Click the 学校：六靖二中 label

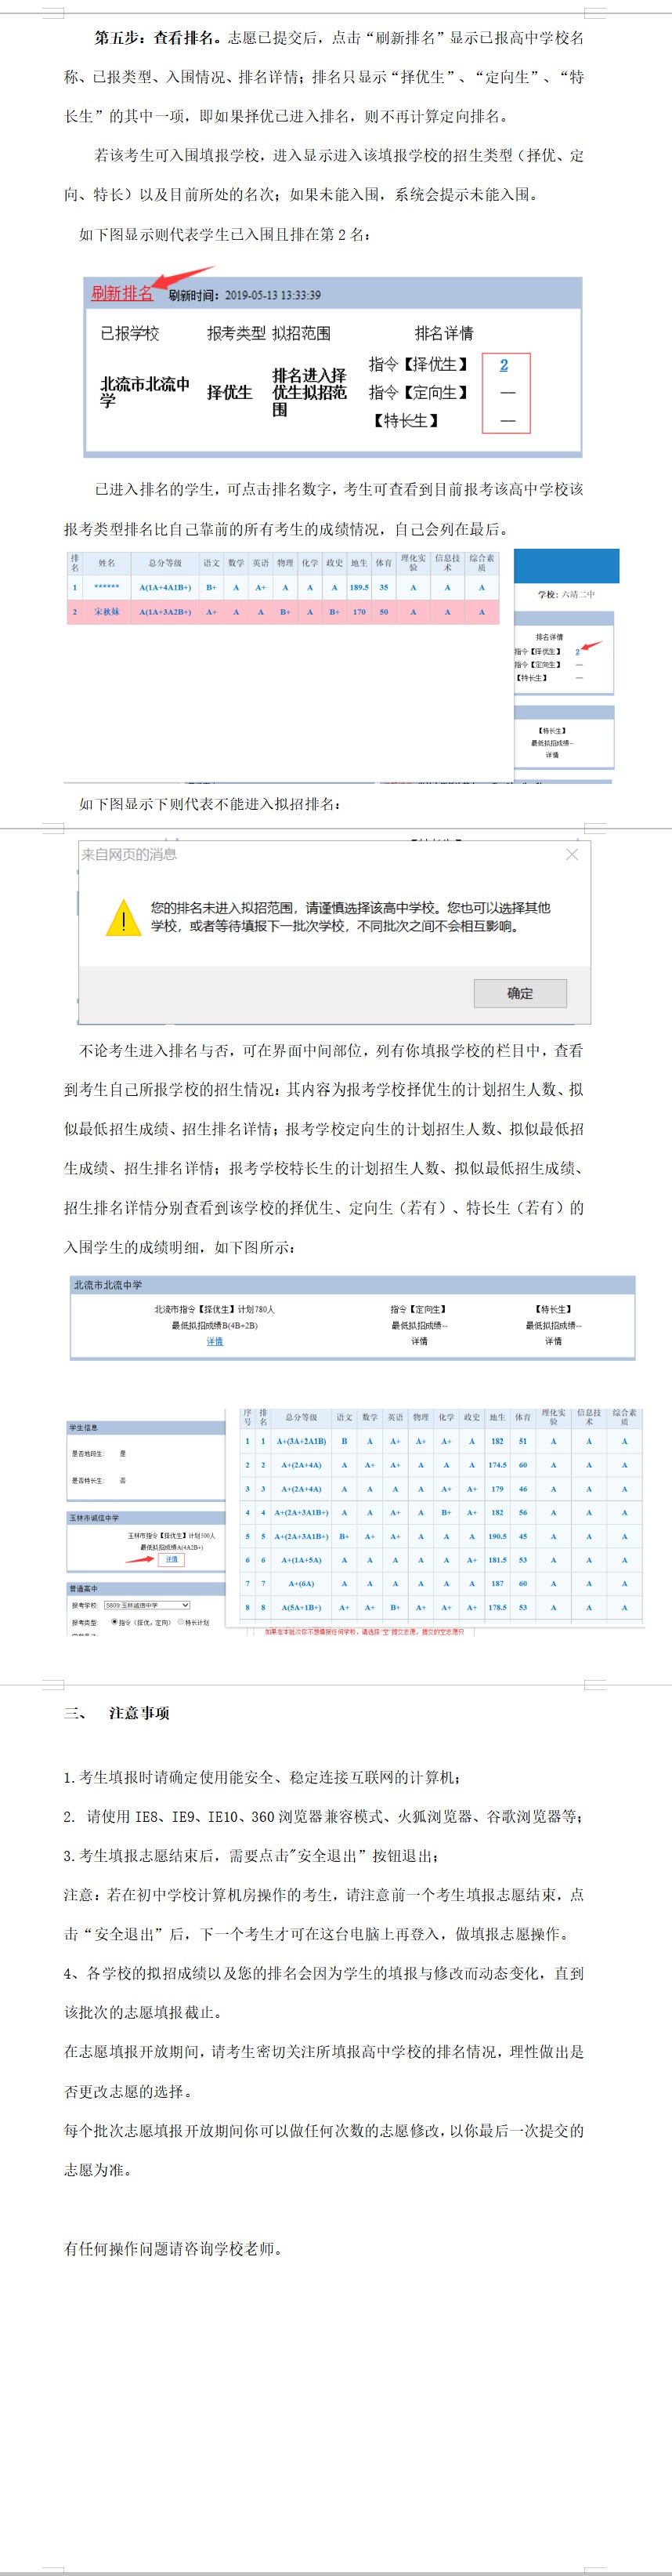(x=566, y=594)
